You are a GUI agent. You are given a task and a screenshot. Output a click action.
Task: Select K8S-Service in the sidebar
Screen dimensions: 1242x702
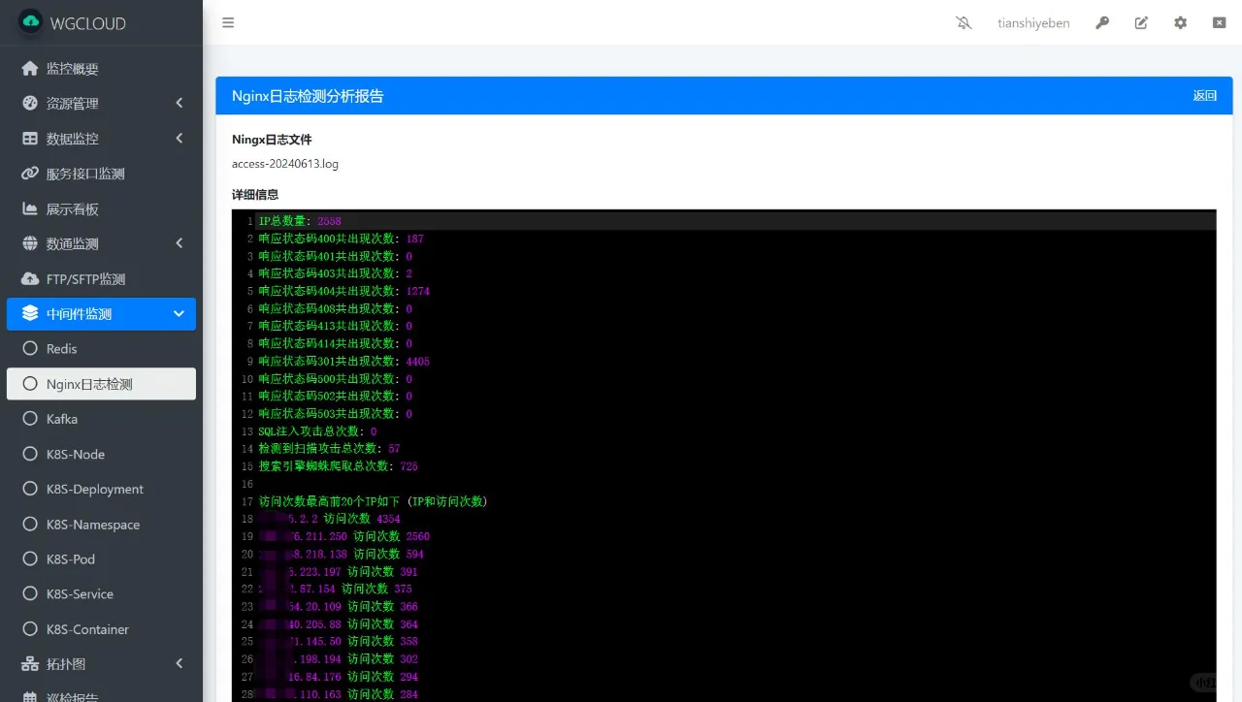click(x=101, y=594)
